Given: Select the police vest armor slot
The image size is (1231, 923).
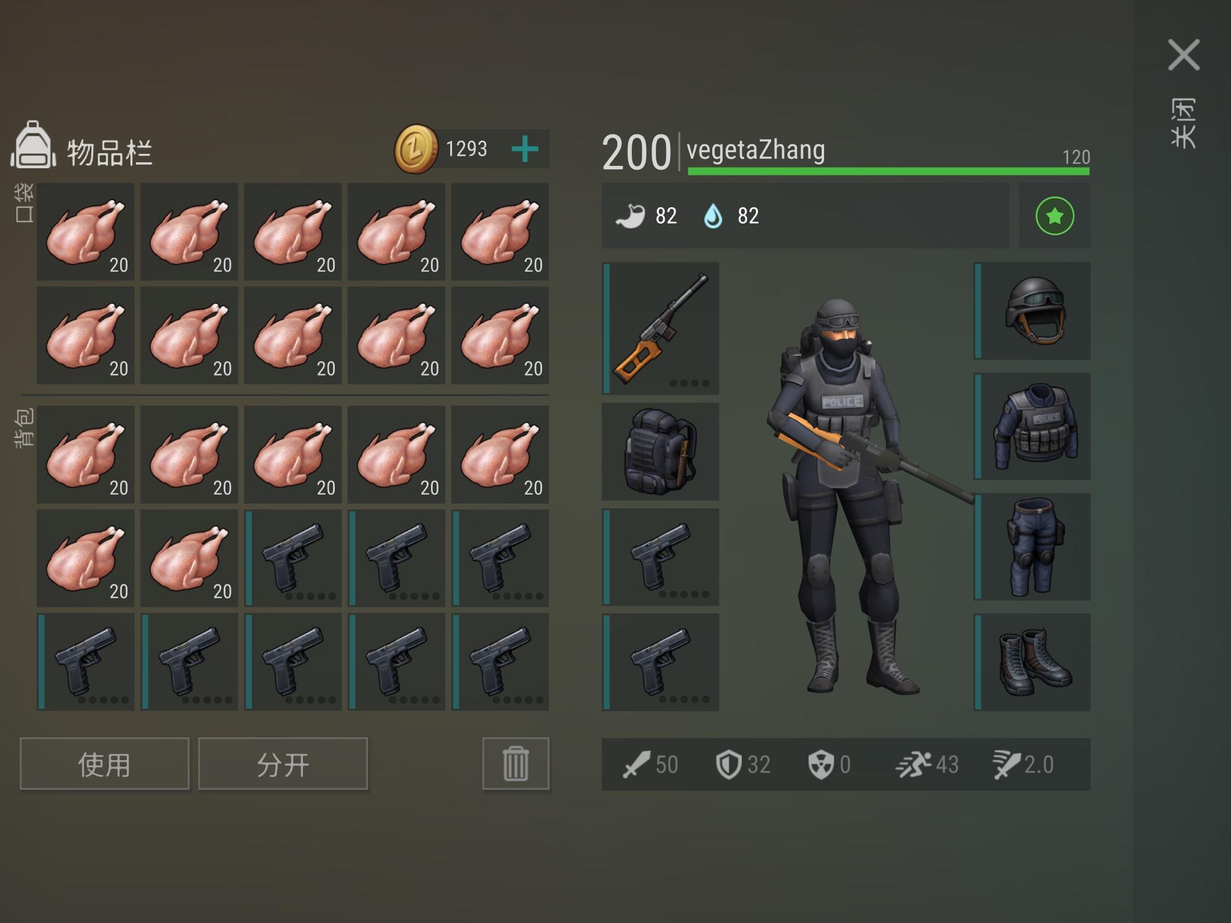Looking at the screenshot, I should [1032, 426].
